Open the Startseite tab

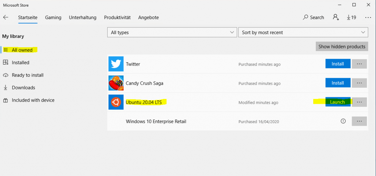pyautogui.click(x=28, y=18)
